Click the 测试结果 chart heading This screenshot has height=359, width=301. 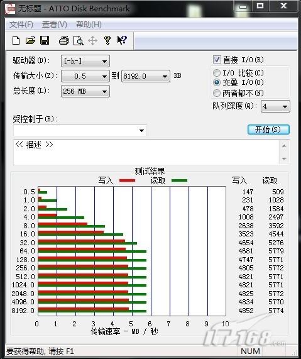[x=150, y=171]
